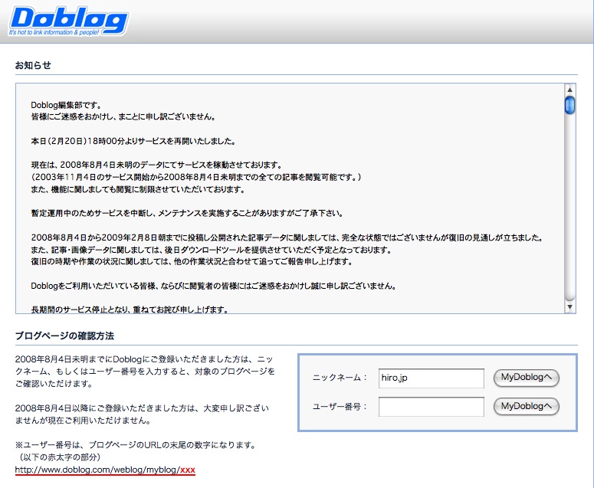Click the ニックネーム： label
The height and width of the screenshot is (488, 594).
[x=340, y=378]
